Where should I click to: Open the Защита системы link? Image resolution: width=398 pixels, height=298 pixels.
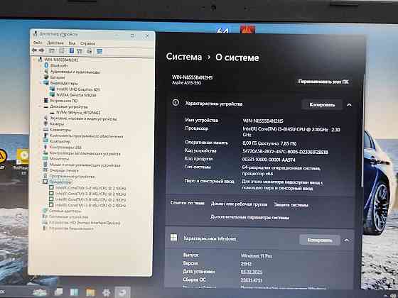pyautogui.click(x=291, y=205)
